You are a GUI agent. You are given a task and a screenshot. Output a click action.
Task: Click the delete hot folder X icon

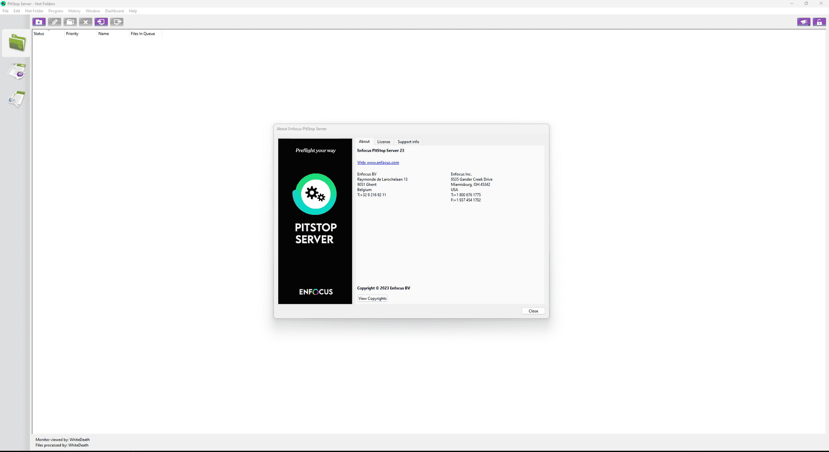85,22
